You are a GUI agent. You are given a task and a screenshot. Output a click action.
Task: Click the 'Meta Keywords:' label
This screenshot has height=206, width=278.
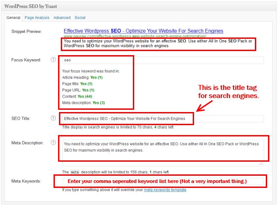[x=26, y=181]
